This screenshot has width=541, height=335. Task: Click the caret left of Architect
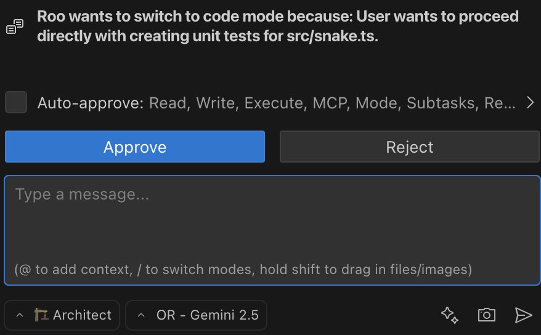coord(20,315)
